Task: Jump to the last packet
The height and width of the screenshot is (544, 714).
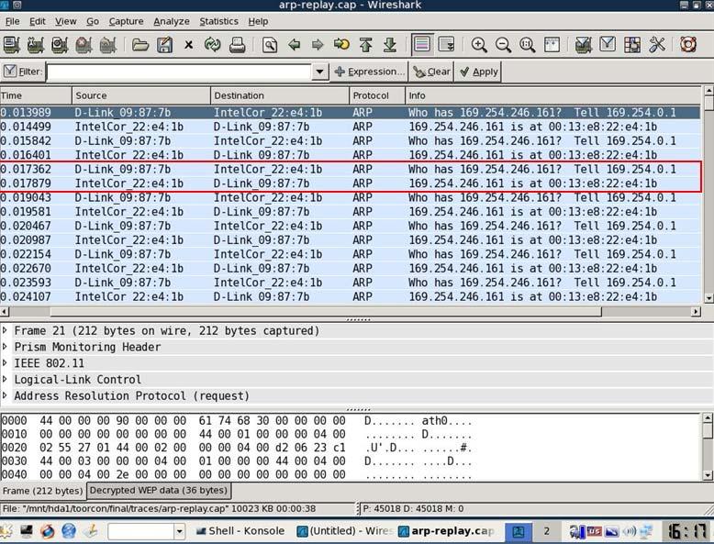Action: click(390, 45)
